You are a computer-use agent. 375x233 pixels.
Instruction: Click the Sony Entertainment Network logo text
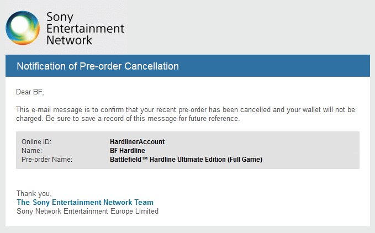click(85, 29)
